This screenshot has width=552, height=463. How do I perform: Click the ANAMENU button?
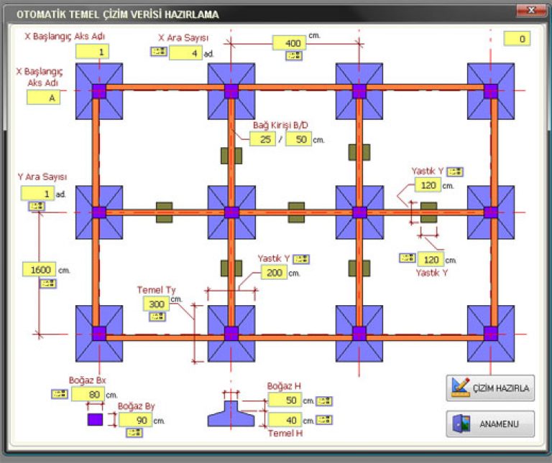(490, 424)
